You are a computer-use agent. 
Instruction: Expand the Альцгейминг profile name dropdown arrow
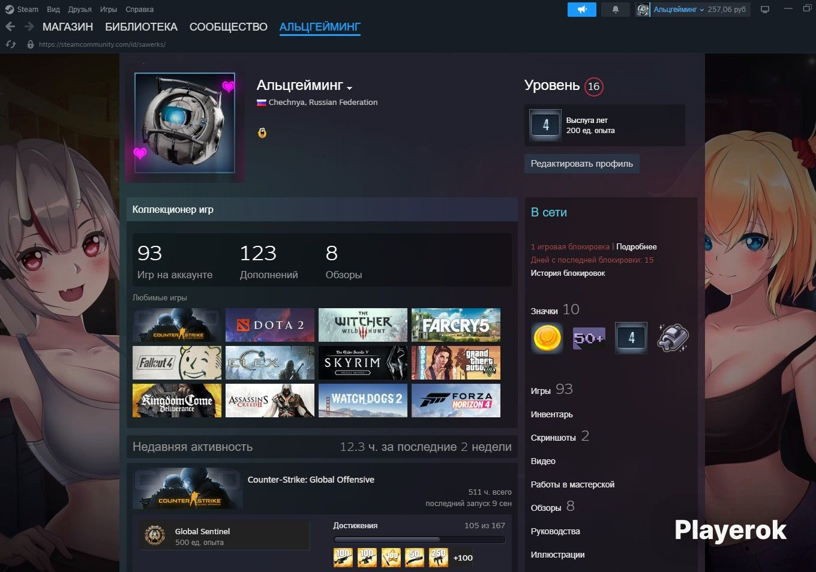349,88
